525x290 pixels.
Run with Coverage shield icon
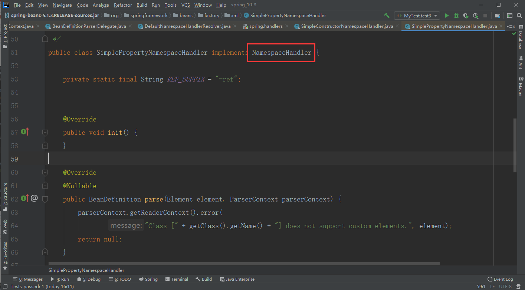coord(466,16)
